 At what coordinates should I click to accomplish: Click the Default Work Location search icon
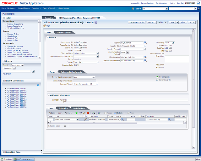[x=145, y=60]
